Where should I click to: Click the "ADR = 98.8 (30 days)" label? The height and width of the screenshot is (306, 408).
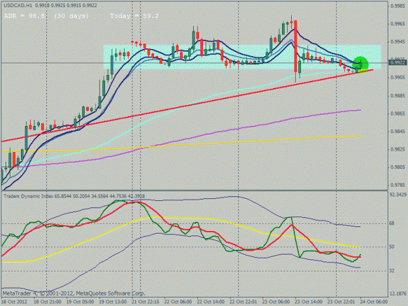(x=46, y=16)
